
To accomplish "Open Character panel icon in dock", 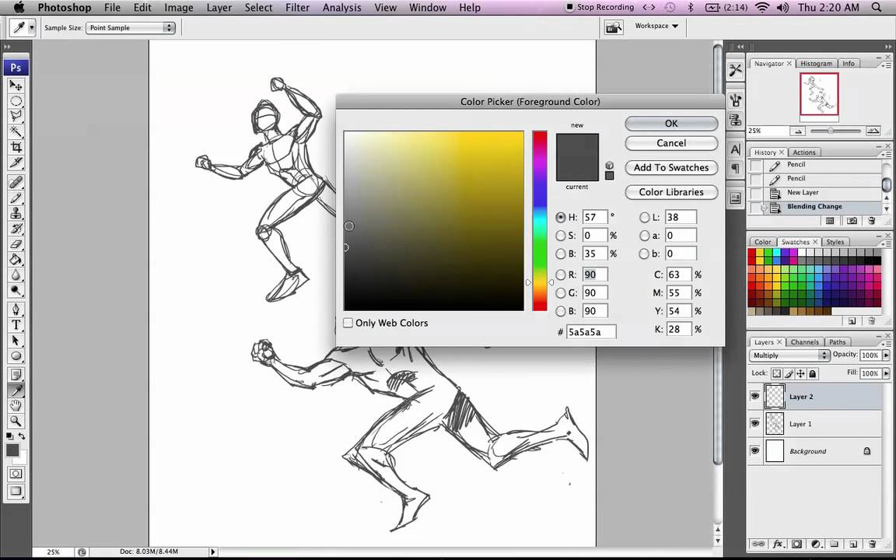I will coord(736,149).
